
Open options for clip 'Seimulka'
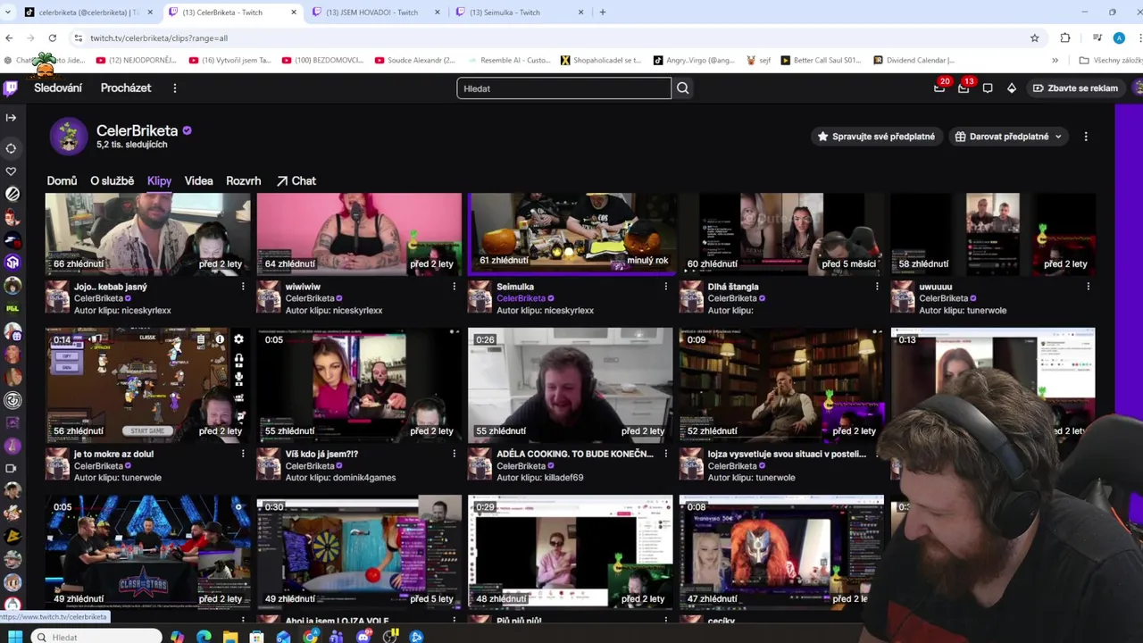[665, 287]
